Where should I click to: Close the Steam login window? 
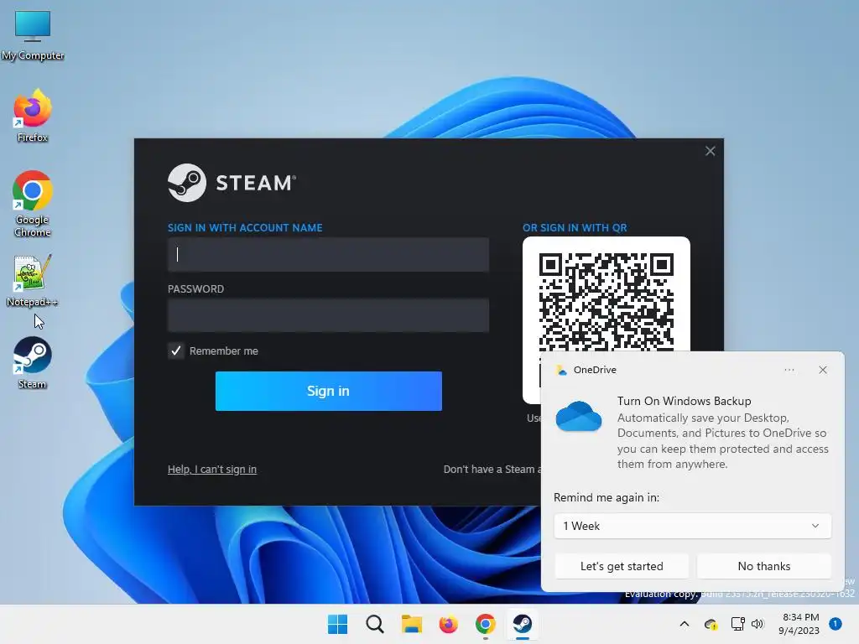pos(710,151)
